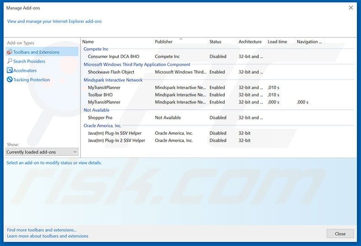Open 'Learn more about toolbars and extensions' link
The image size is (361, 246).
tap(48, 236)
